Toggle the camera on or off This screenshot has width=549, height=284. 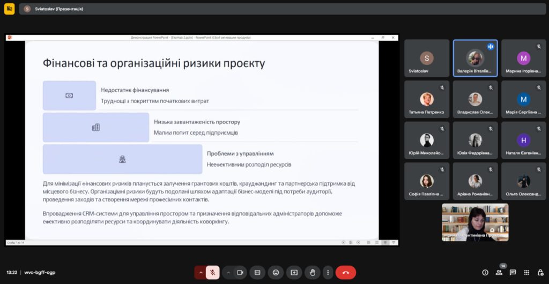pyautogui.click(x=240, y=272)
